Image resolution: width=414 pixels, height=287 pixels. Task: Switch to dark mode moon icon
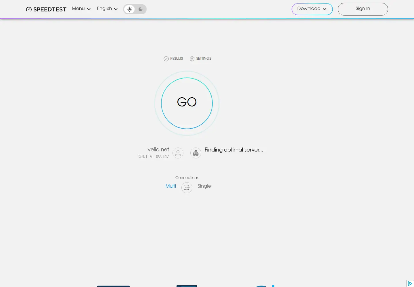pyautogui.click(x=141, y=9)
